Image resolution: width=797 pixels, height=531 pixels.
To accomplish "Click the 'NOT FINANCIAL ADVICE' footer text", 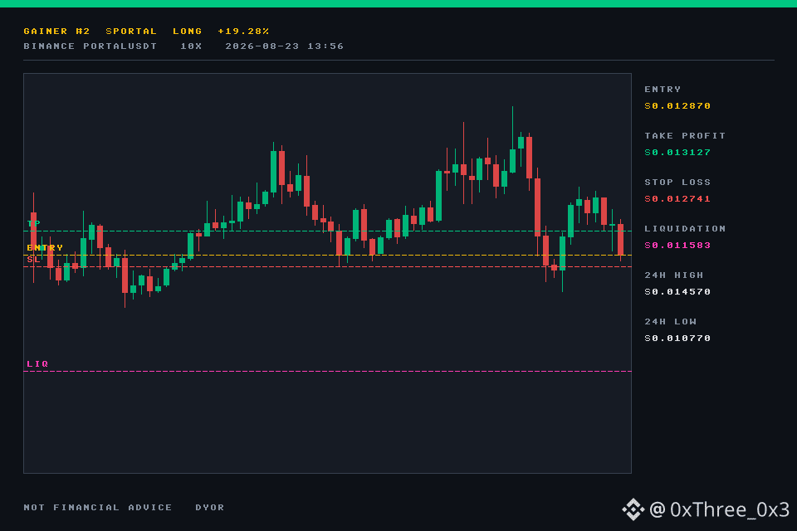I will pyautogui.click(x=98, y=508).
